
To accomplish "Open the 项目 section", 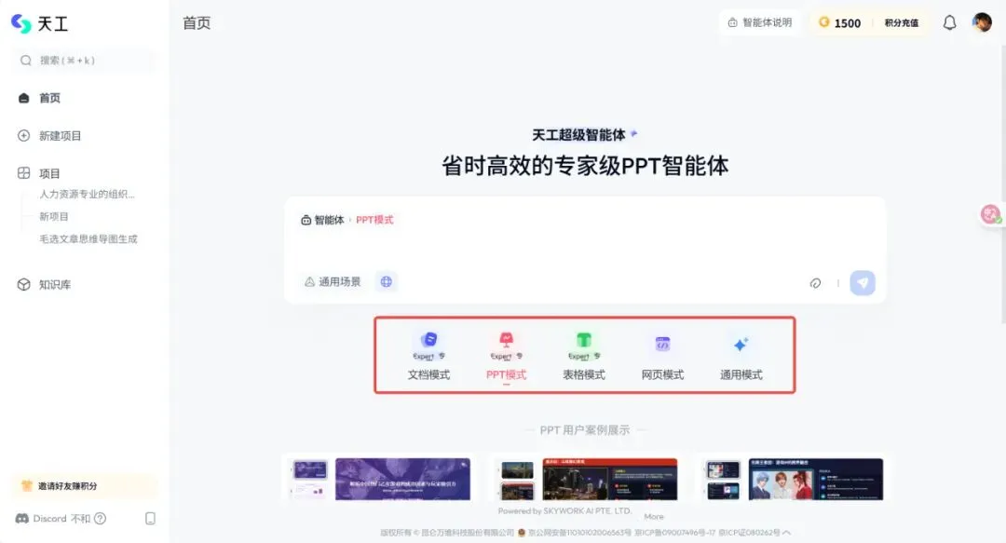I will (49, 173).
